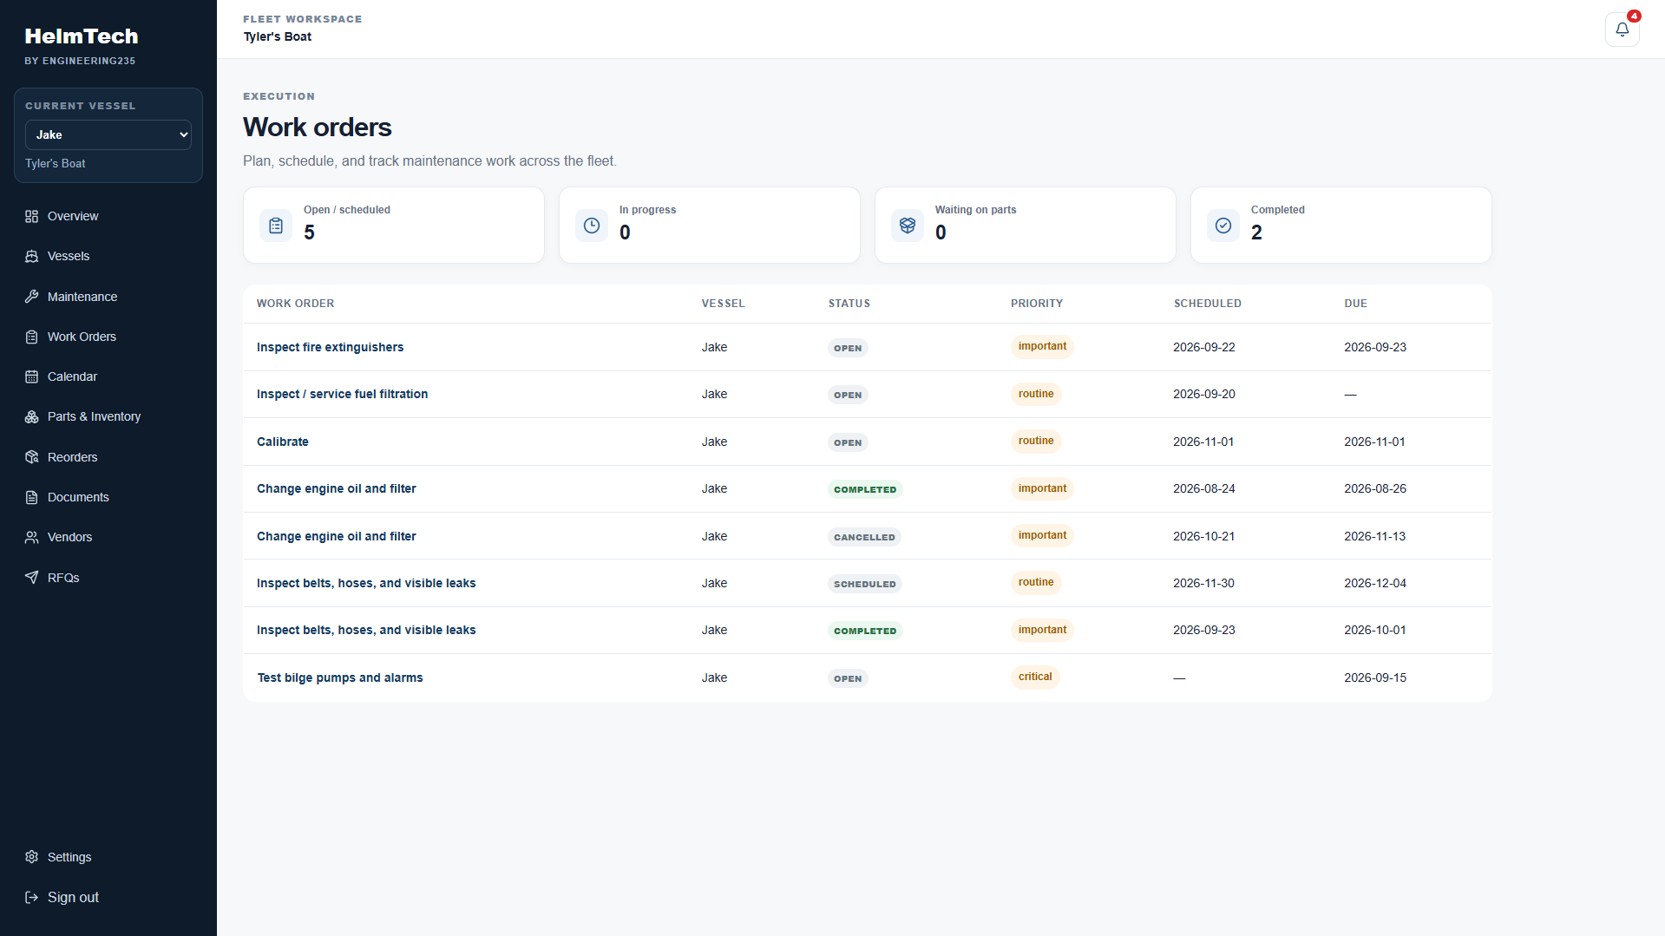
Task: Click the Documents file icon
Action: tap(32, 497)
